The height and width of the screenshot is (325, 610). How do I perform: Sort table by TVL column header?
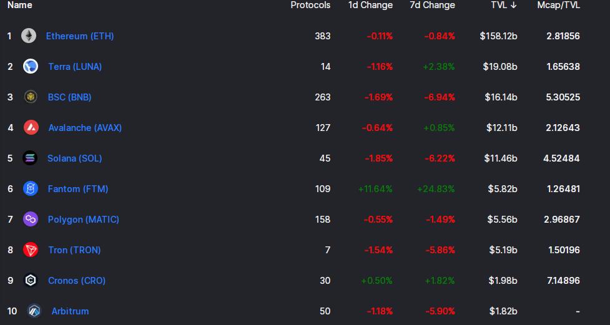coord(503,5)
